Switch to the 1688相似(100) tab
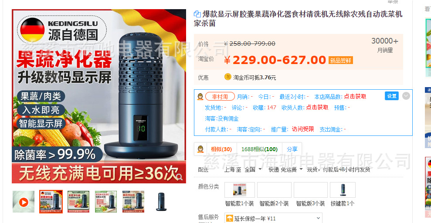This screenshot has width=431, height=223. (x=259, y=149)
